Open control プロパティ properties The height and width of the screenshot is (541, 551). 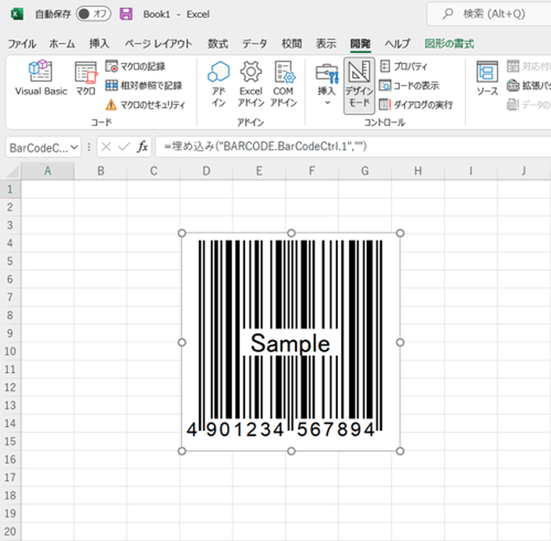[x=404, y=66]
